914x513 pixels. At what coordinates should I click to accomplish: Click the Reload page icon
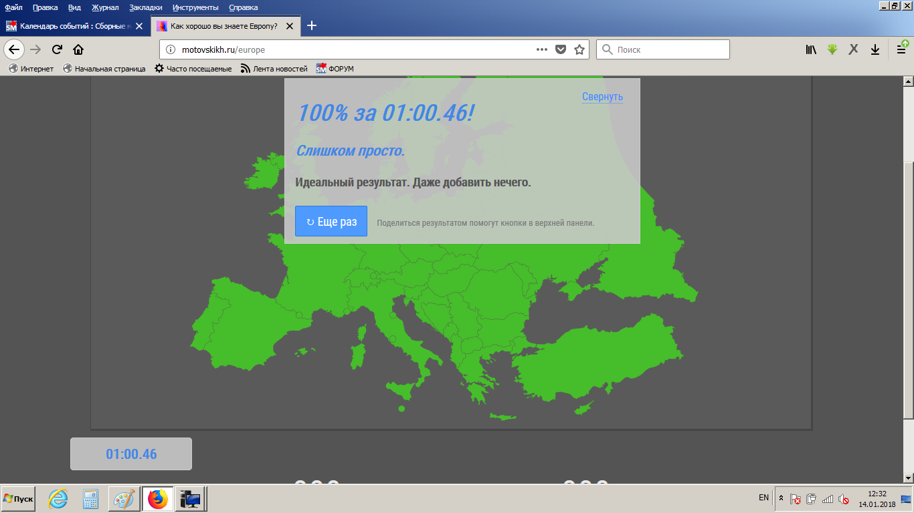[57, 49]
